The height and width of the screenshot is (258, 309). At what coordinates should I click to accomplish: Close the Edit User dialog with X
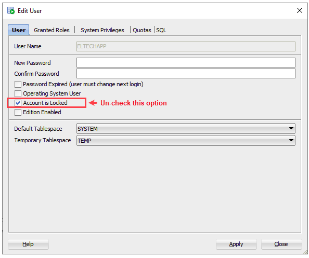pos(299,10)
